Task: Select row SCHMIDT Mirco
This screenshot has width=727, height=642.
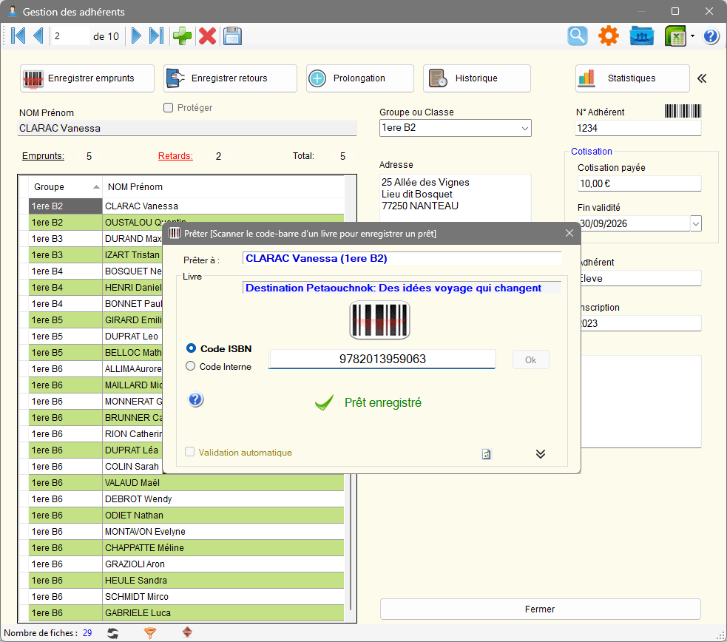Action: (x=186, y=596)
